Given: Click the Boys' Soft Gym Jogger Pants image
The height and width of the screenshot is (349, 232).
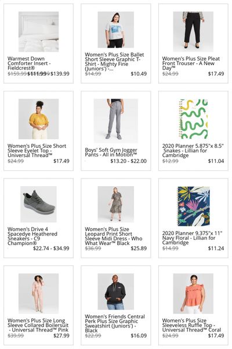Looking at the screenshot, I should pos(115,121).
